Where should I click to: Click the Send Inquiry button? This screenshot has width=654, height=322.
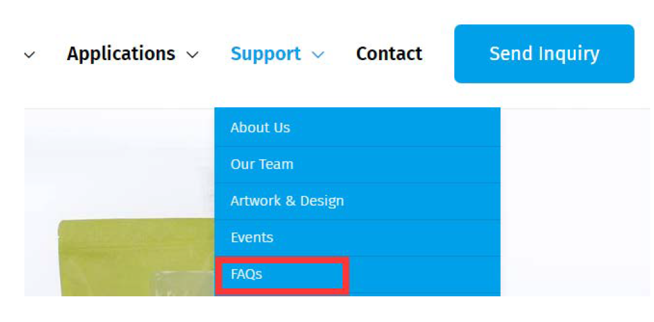tap(544, 54)
